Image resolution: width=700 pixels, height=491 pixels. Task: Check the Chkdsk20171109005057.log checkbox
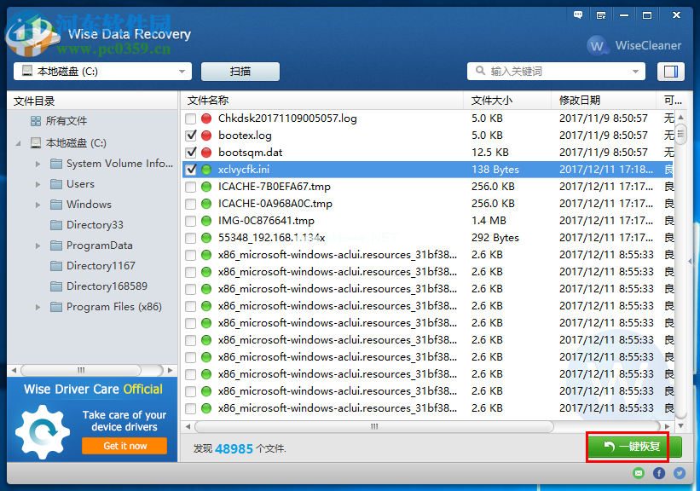coord(191,118)
